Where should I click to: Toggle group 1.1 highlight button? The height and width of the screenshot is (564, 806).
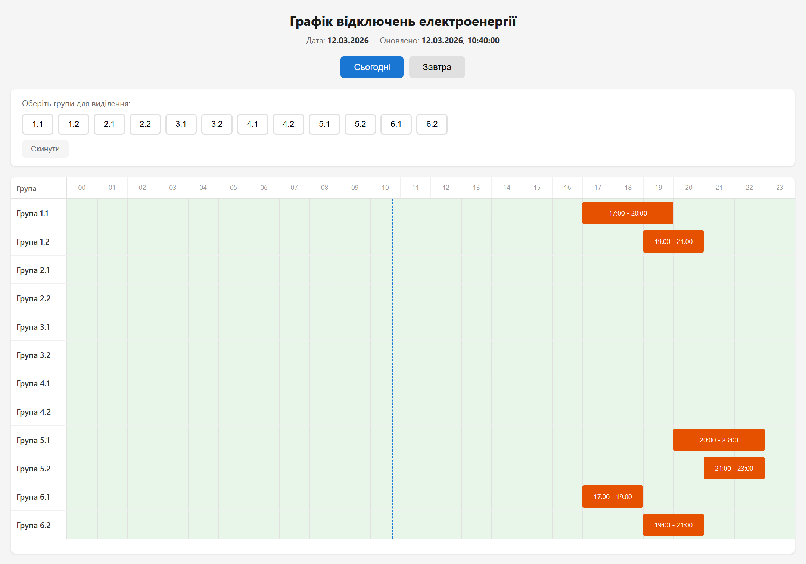point(38,124)
